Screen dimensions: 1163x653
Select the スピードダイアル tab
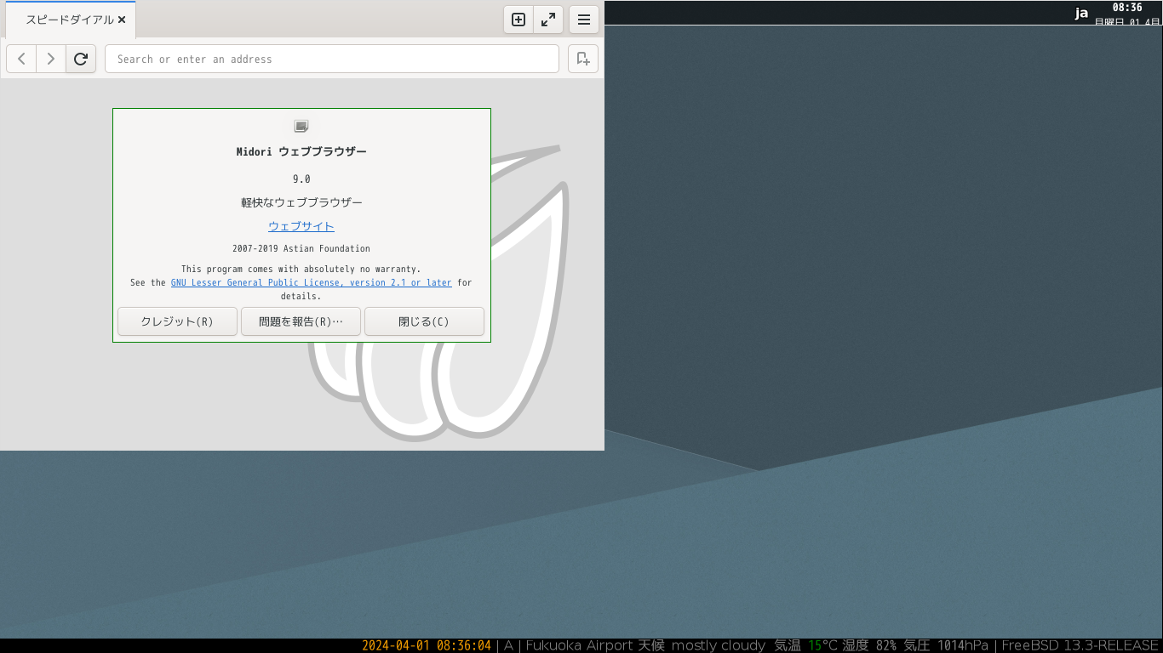[x=71, y=20]
